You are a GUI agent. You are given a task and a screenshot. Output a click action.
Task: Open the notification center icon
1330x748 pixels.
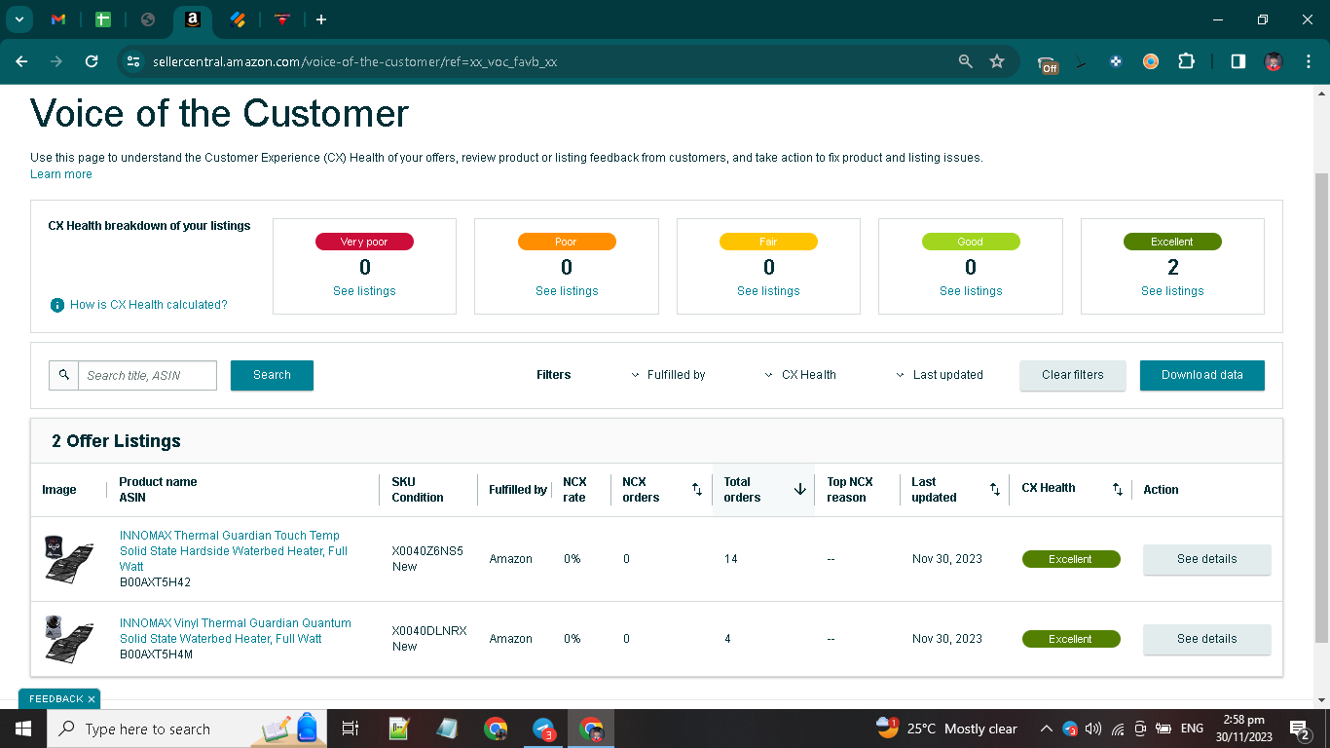tap(1300, 729)
